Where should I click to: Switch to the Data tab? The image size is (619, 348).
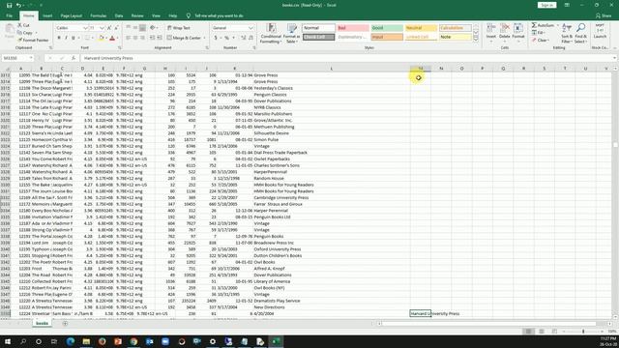coord(119,15)
